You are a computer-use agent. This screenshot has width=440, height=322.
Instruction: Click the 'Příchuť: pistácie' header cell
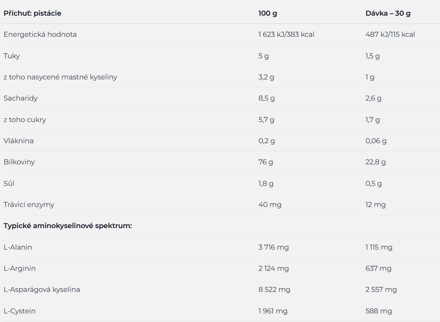point(32,13)
